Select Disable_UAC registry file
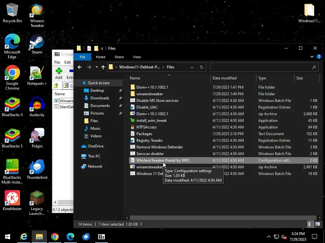The image size is (325, 243). coord(223,107)
